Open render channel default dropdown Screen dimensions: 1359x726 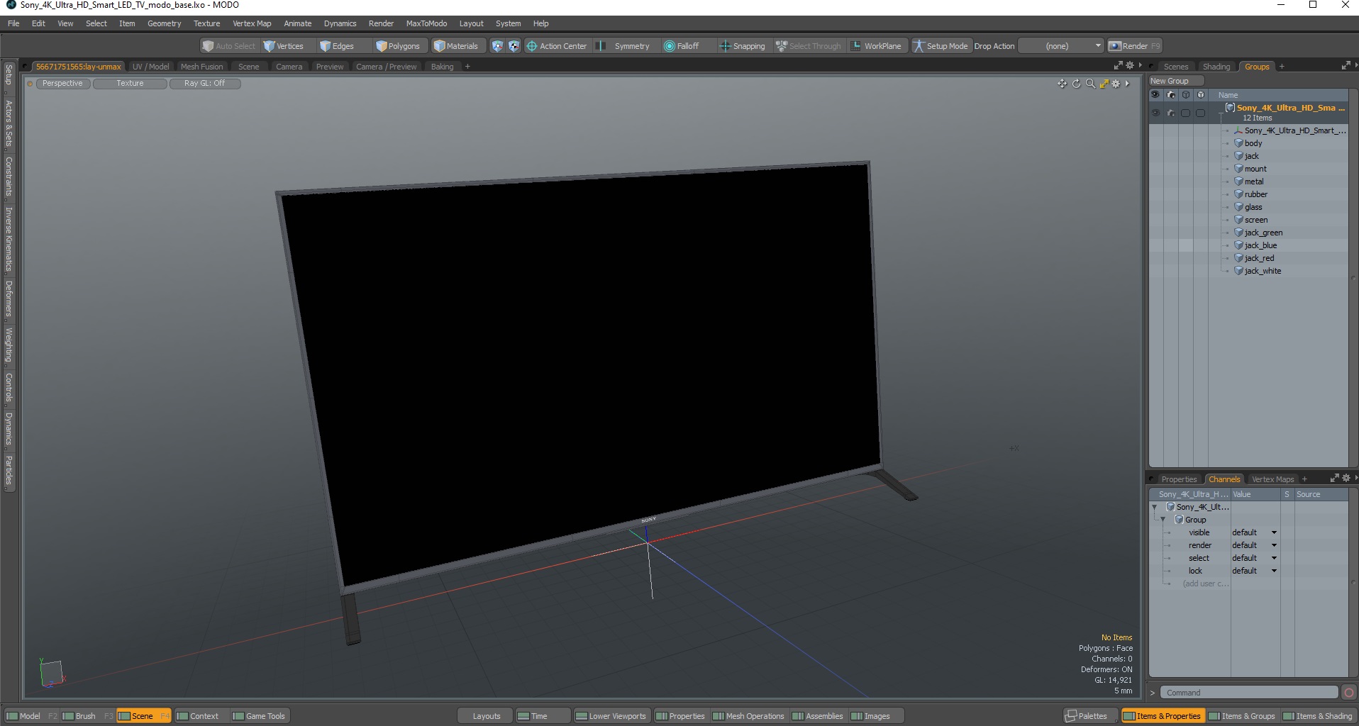[1254, 545]
